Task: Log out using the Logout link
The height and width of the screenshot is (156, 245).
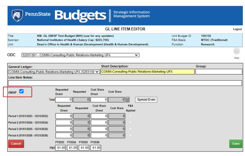Action: point(237,29)
